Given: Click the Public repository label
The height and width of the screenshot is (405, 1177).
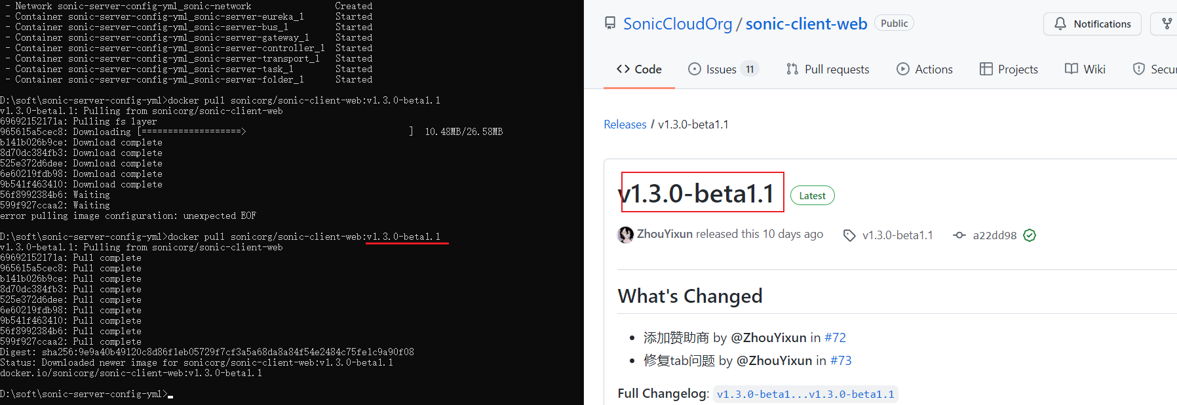Looking at the screenshot, I should pos(894,23).
